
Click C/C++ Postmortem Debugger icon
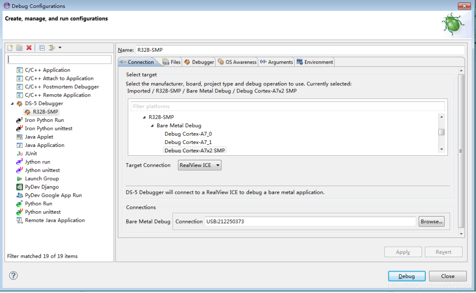19,87
